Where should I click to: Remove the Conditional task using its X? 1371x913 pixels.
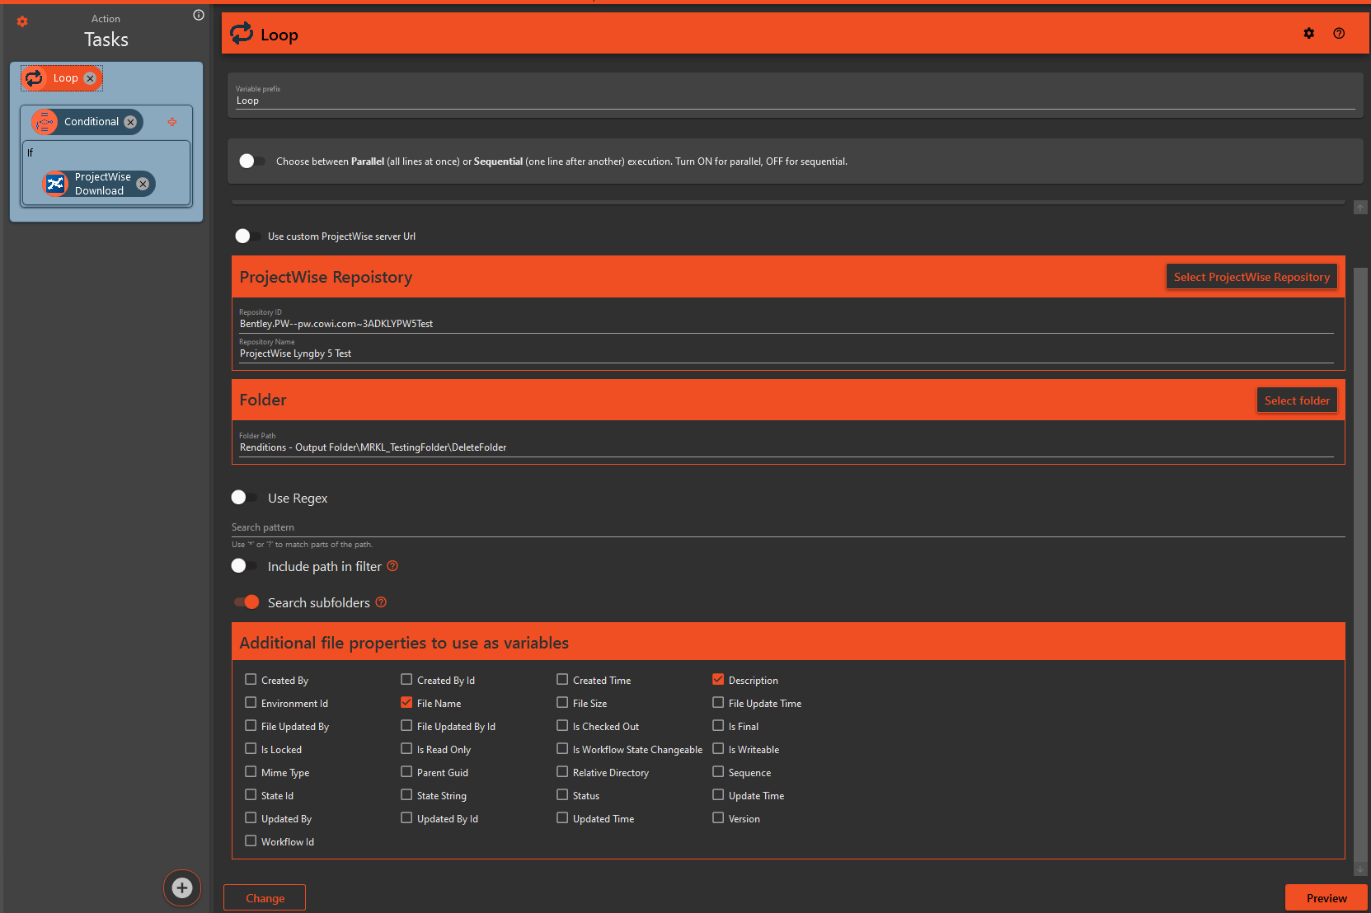coord(130,122)
